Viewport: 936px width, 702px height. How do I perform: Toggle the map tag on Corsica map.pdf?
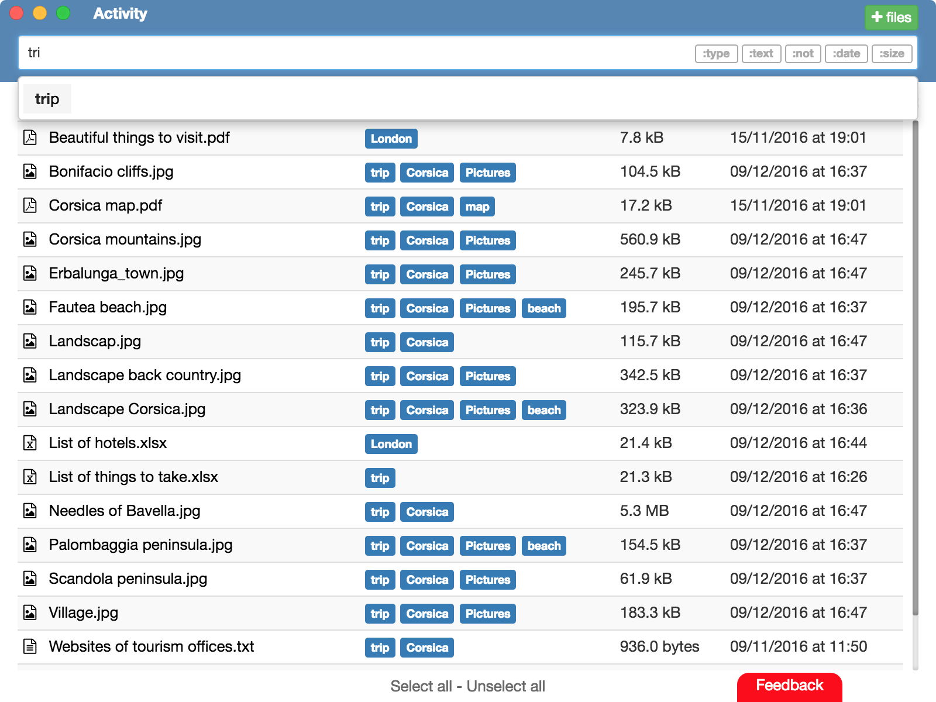point(477,206)
